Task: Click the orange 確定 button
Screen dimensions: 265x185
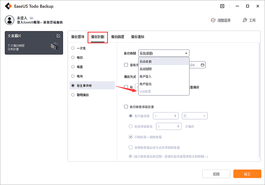Action: tap(247, 174)
